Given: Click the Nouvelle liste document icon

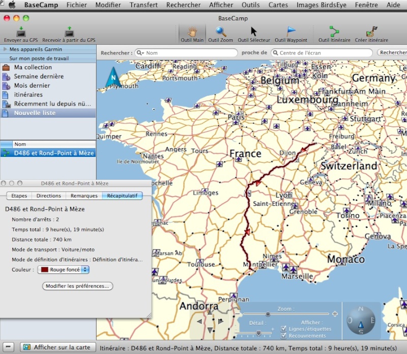Looking at the screenshot, I should pos(5,113).
